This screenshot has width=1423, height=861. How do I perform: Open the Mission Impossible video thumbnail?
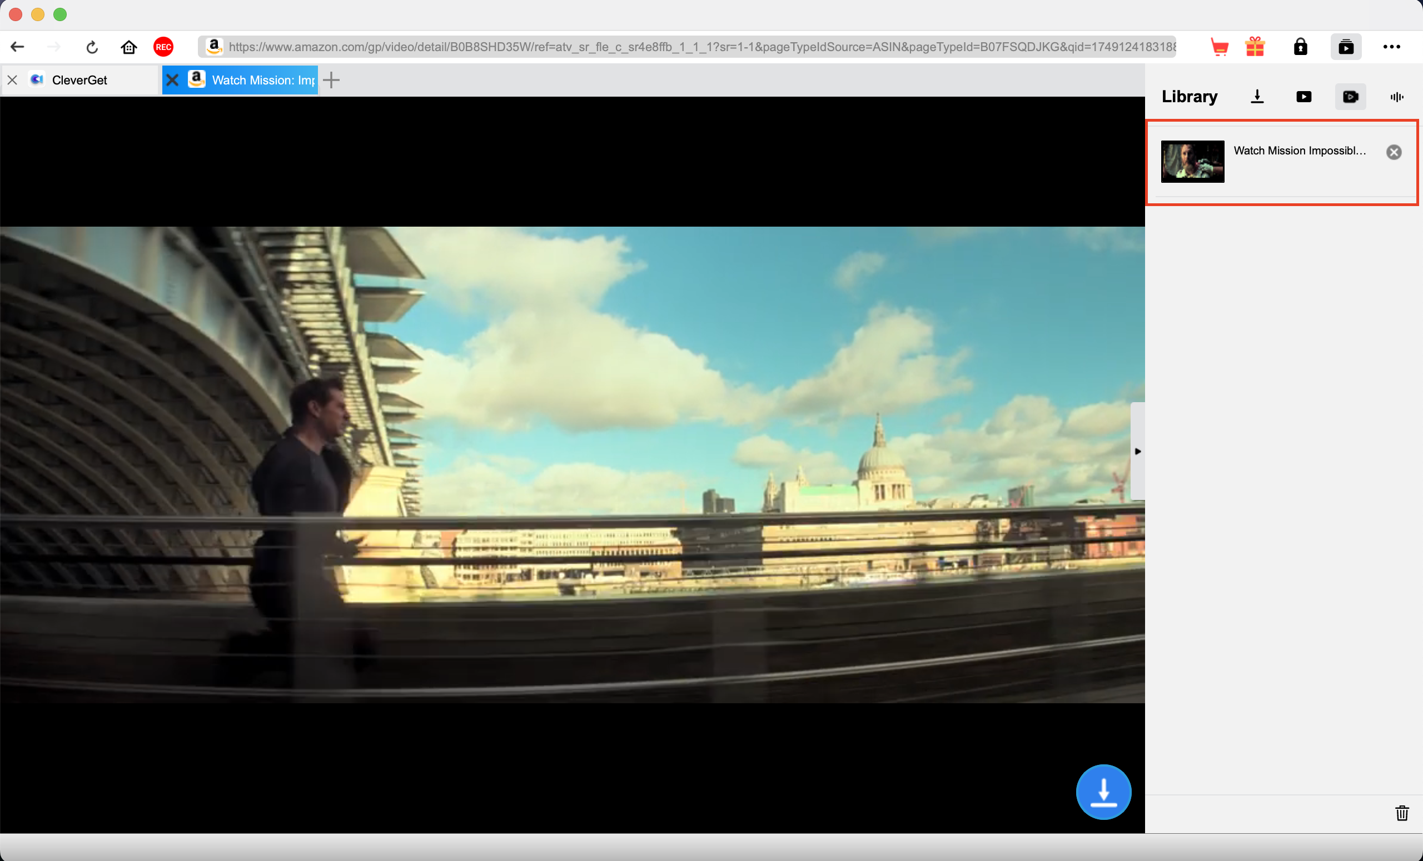pos(1192,162)
